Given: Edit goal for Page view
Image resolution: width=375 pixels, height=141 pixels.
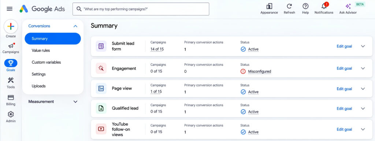Looking at the screenshot, I should pyautogui.click(x=344, y=89).
